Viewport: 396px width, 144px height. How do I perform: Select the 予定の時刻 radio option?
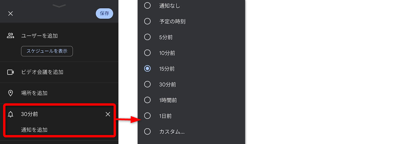click(x=147, y=21)
